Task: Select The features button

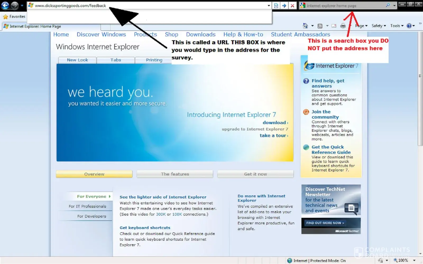Action: (x=175, y=174)
